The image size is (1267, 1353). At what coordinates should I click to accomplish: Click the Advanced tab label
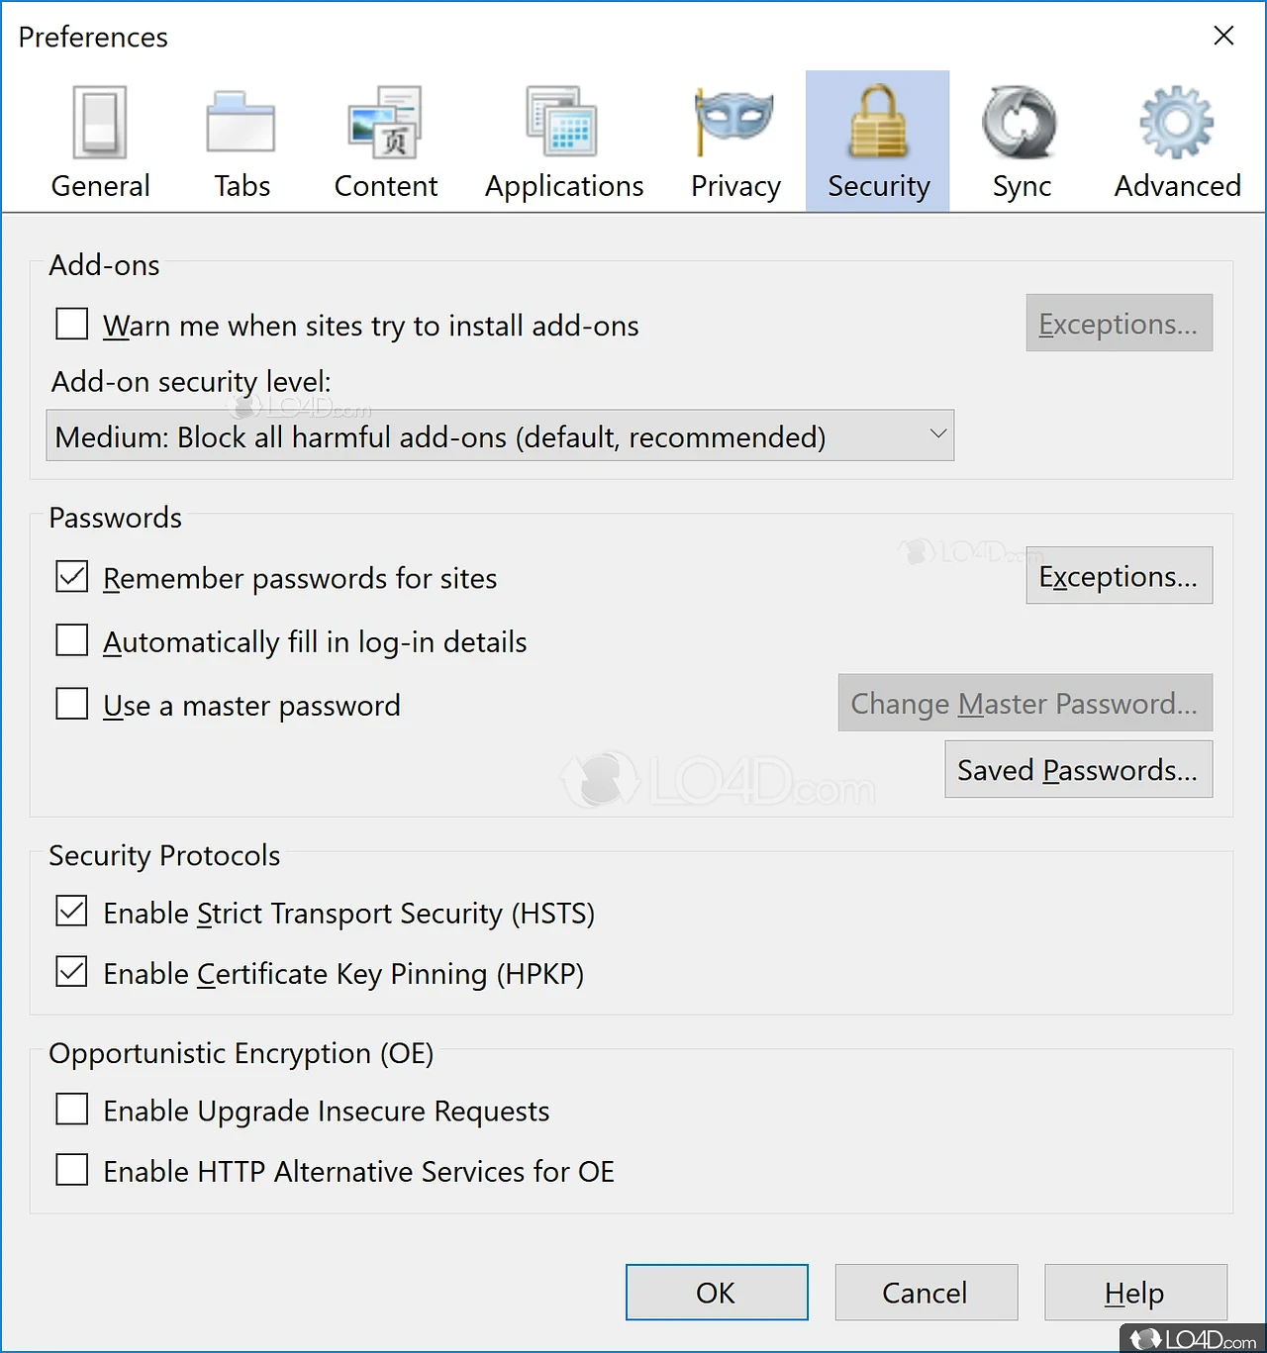1177,186
